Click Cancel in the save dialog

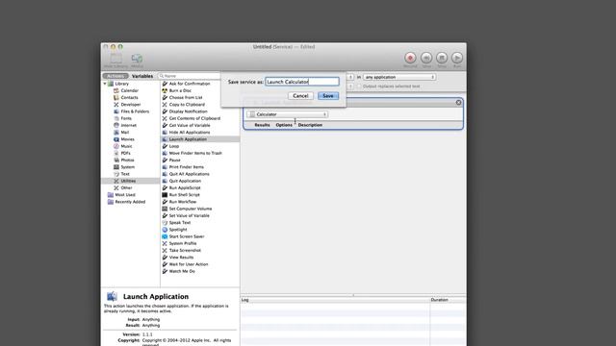[x=300, y=96]
